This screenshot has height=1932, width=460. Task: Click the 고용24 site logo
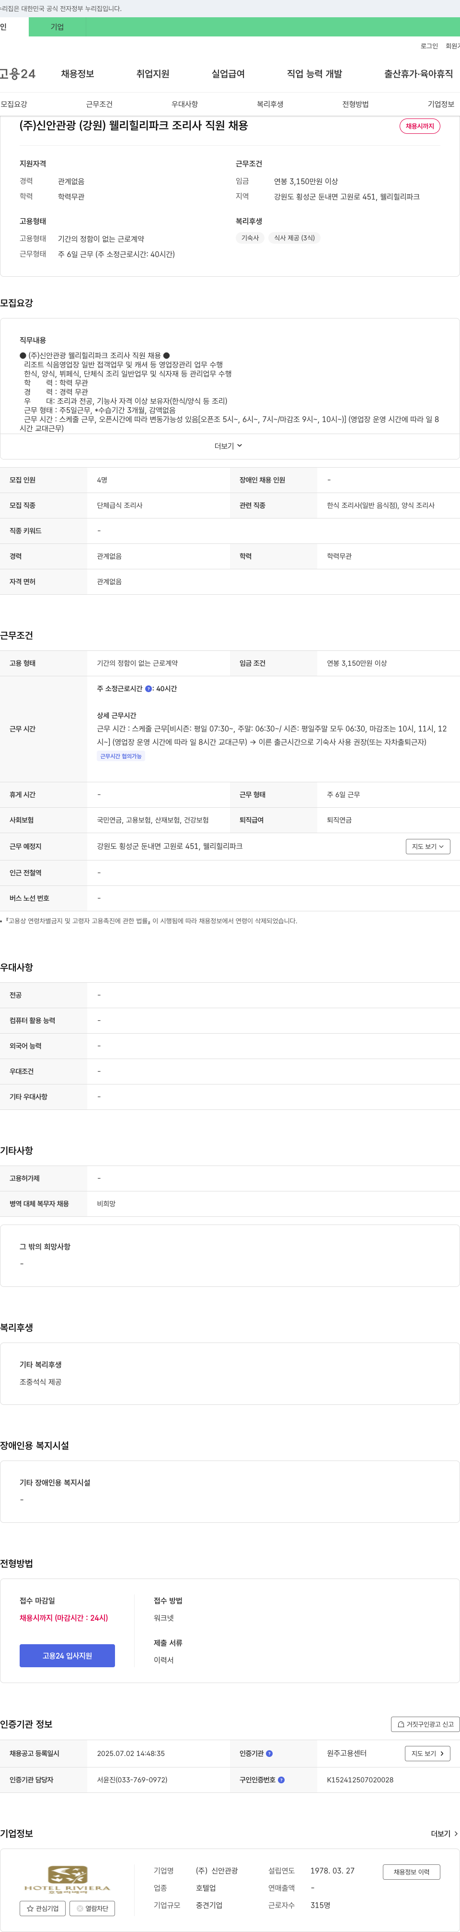click(x=18, y=73)
